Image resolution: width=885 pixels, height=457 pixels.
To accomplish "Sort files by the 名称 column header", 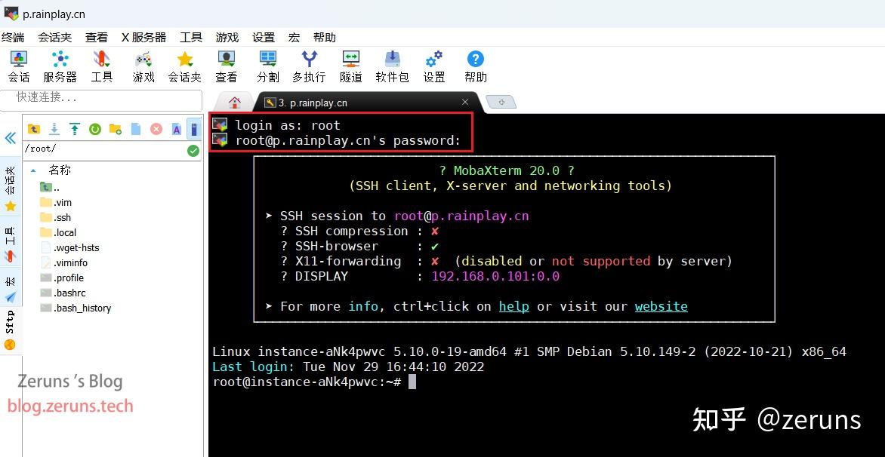I will point(59,170).
